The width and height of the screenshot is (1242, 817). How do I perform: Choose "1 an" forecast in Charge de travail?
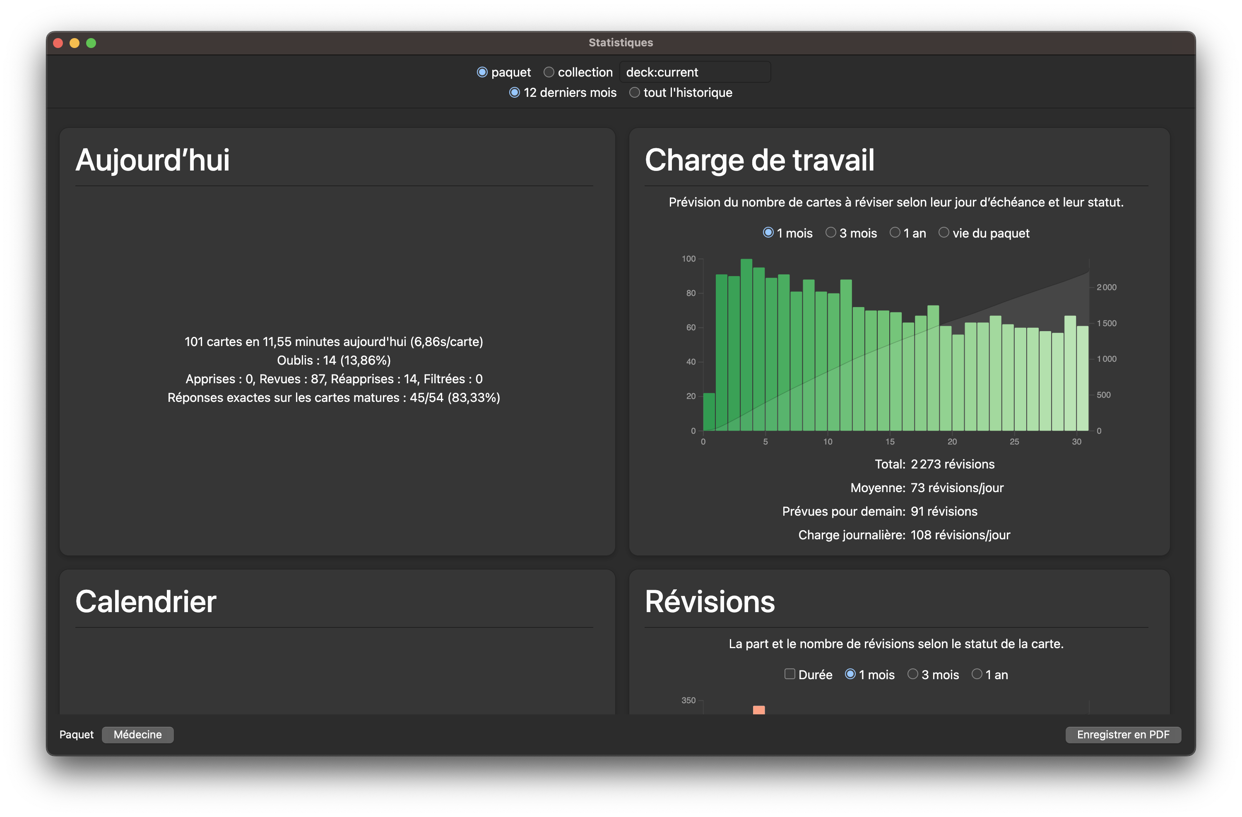pyautogui.click(x=895, y=233)
